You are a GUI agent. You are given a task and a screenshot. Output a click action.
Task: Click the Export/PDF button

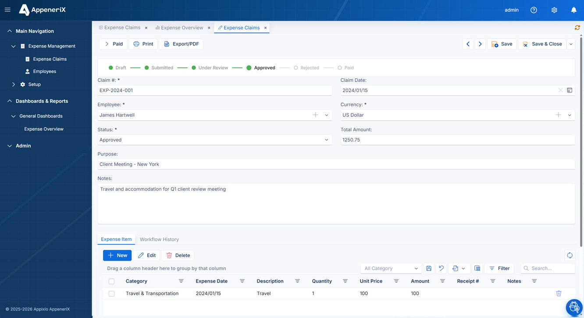pos(181,44)
